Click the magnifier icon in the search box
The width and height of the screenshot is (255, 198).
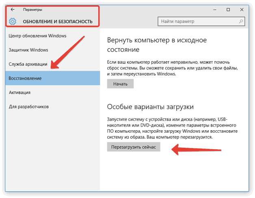click(241, 21)
